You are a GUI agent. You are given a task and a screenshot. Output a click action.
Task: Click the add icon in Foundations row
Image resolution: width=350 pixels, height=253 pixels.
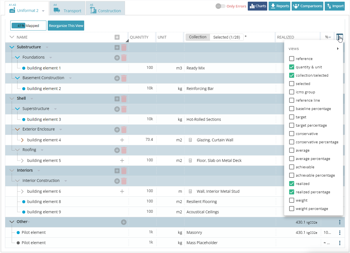point(117,58)
